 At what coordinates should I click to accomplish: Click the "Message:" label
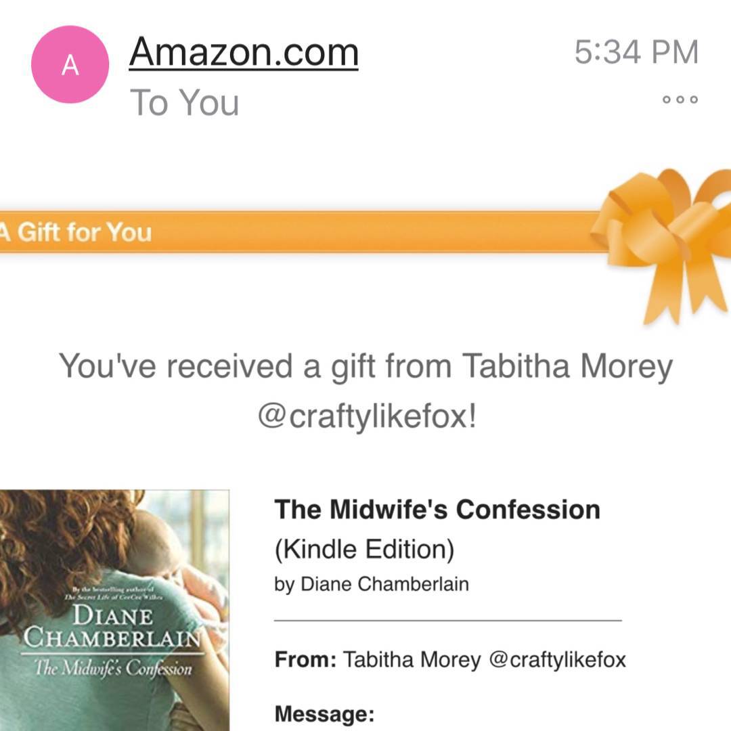(324, 714)
